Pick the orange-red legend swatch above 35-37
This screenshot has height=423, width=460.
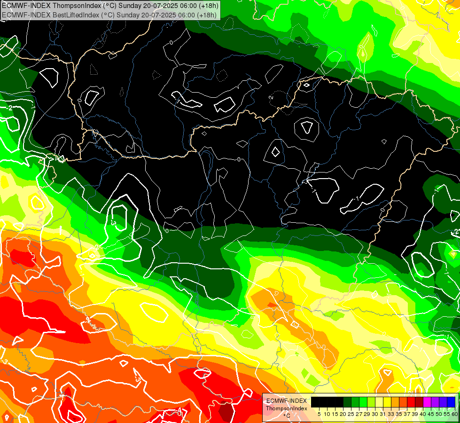403,402
